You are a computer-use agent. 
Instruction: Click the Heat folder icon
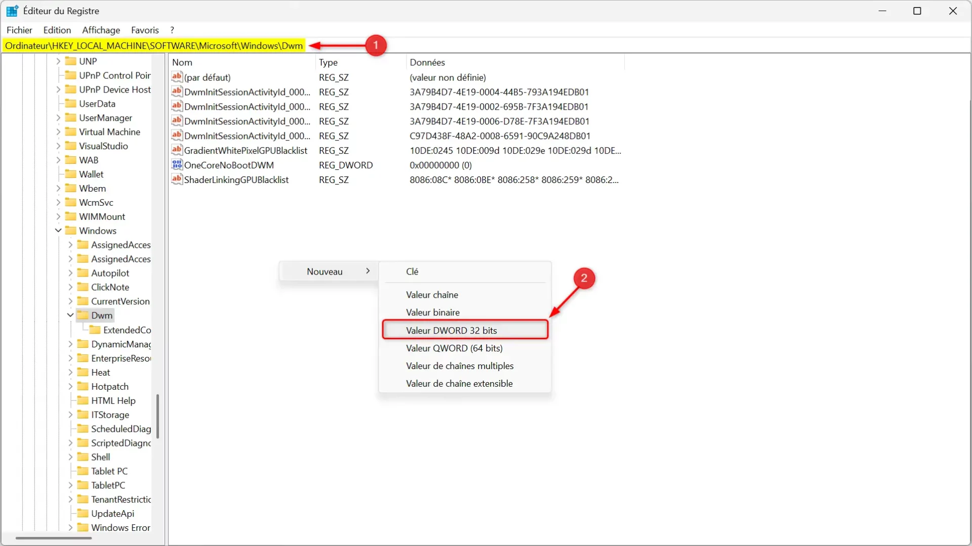pos(83,372)
